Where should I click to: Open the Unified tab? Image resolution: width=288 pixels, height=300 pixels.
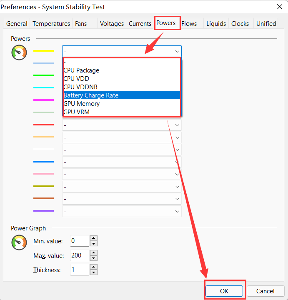(266, 24)
